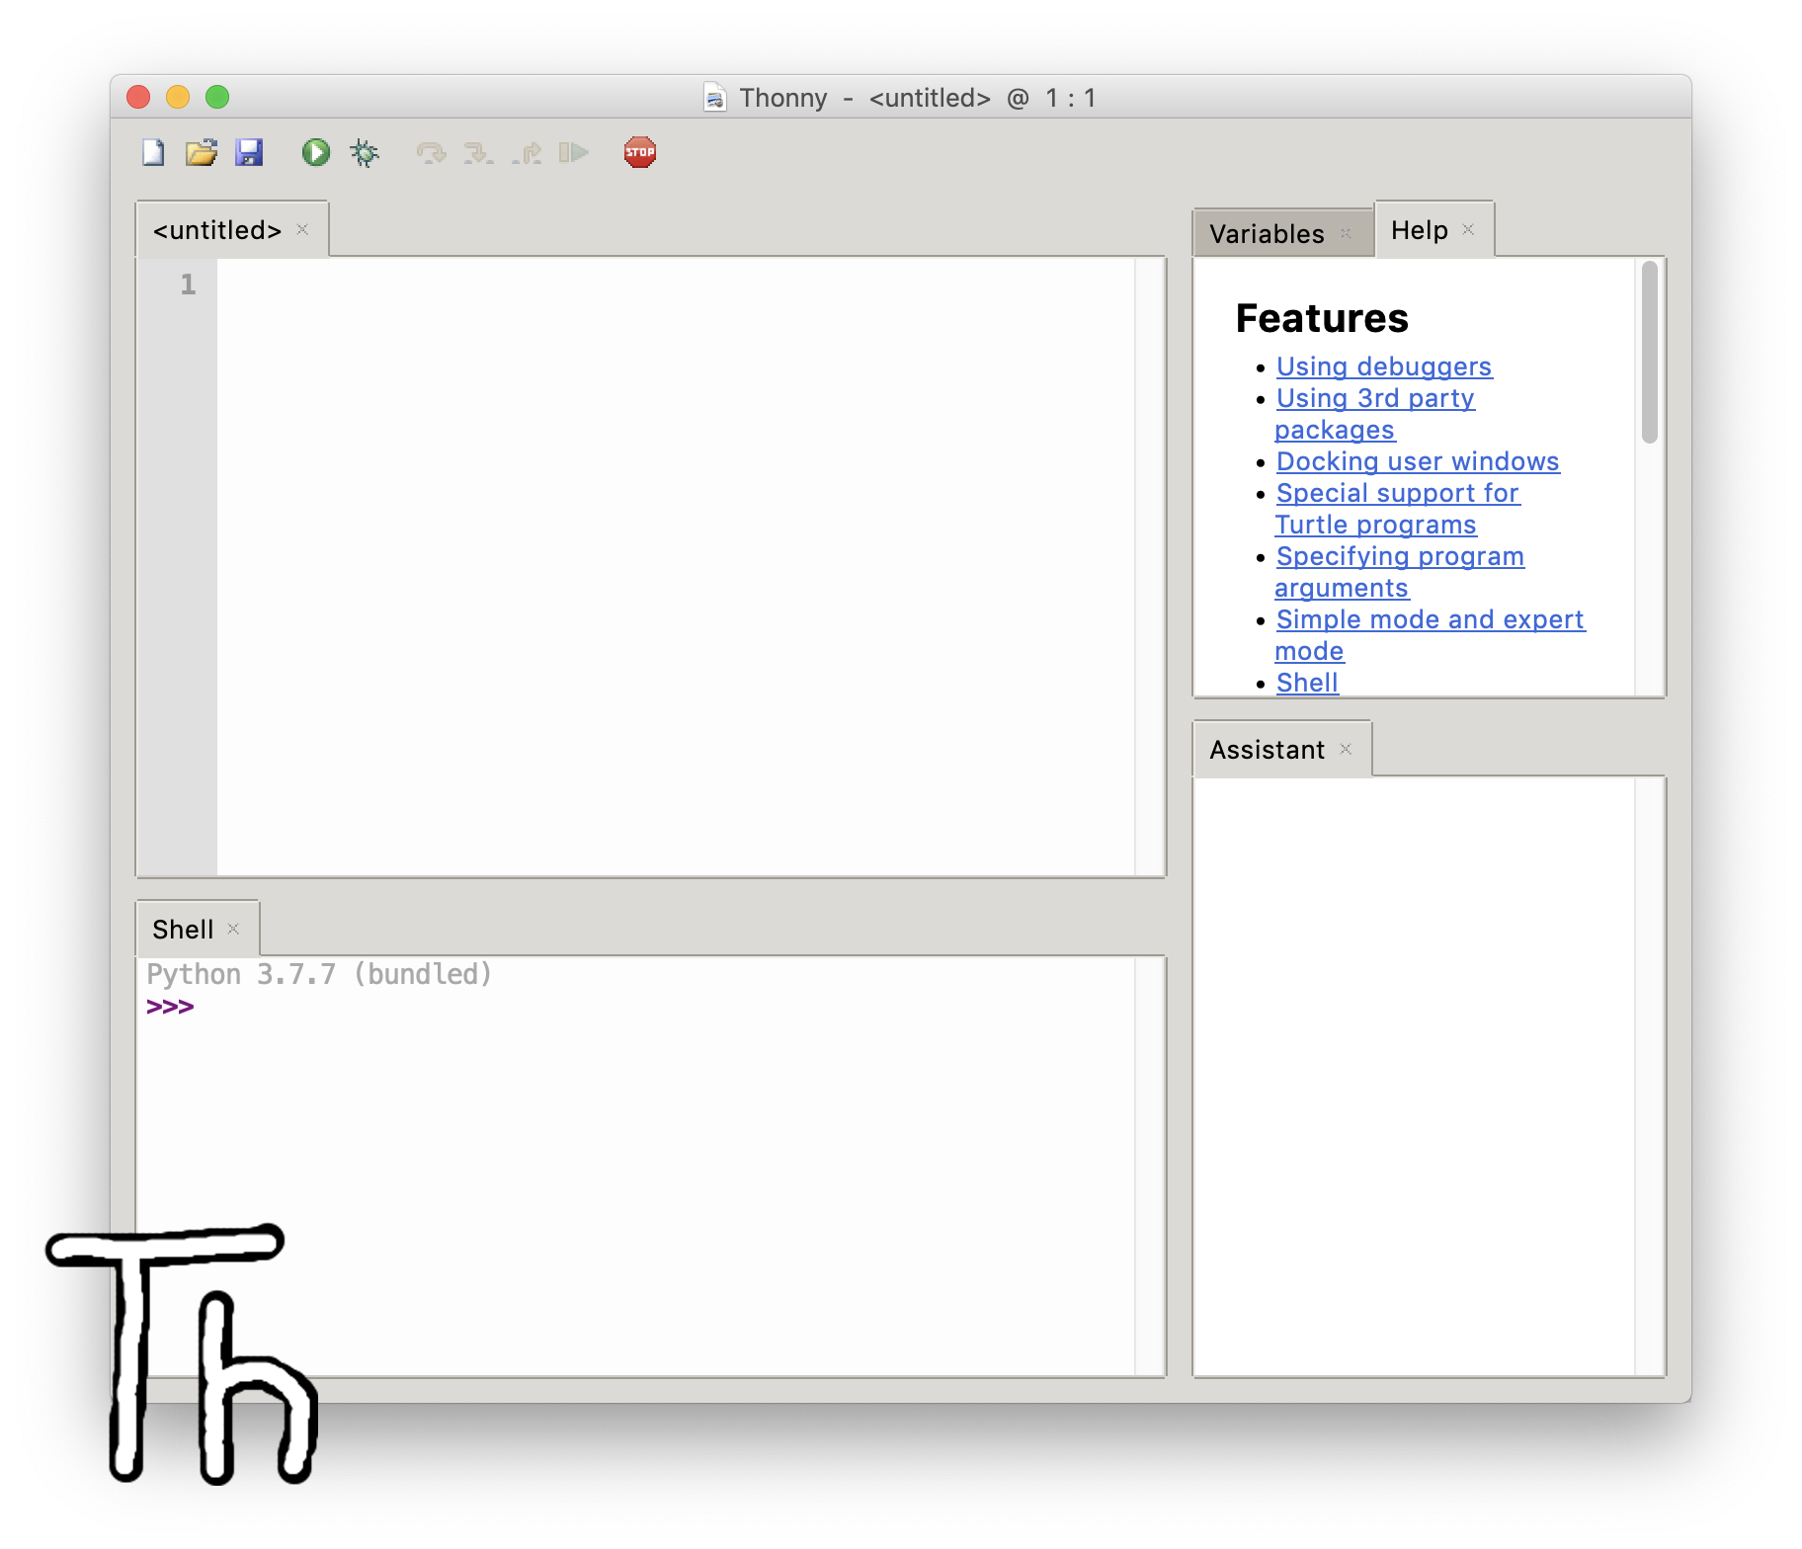
Task: Run current script with green play button
Action: click(316, 153)
